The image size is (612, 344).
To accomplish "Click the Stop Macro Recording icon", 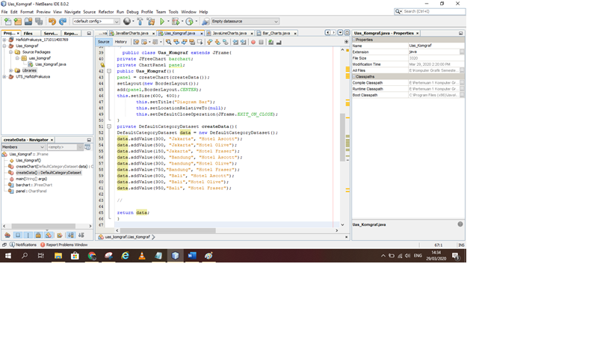I will point(261,42).
